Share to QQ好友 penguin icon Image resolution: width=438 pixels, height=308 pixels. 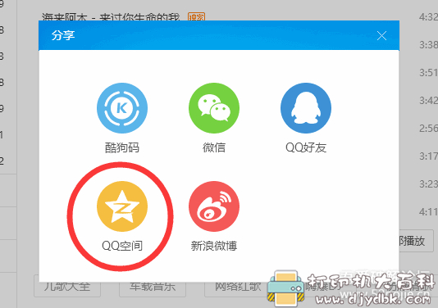(x=306, y=108)
